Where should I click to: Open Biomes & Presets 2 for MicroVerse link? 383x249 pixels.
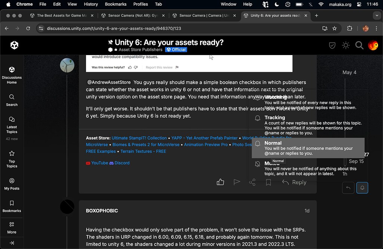146,145
